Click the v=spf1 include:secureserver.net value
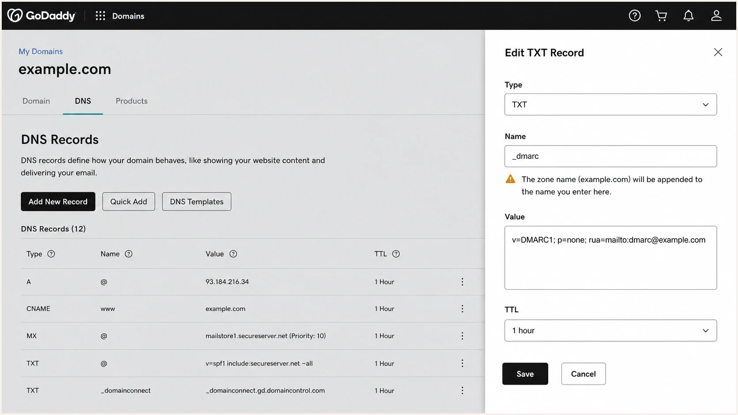 (x=259, y=363)
